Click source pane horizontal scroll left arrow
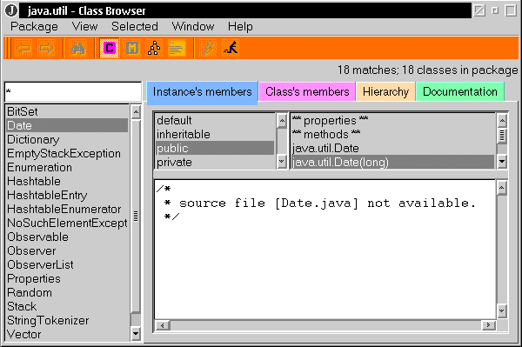 pos(164,325)
